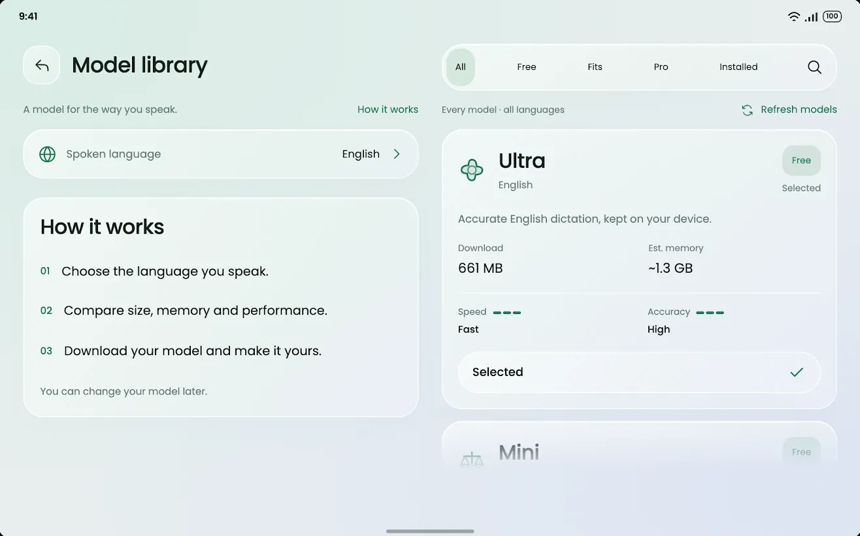Click the Wi-Fi status icon
The image size is (860, 536).
794,17
